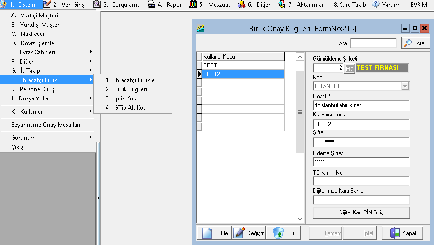
Task: Click the Sistem globe icon
Action: click(x=3, y=4)
